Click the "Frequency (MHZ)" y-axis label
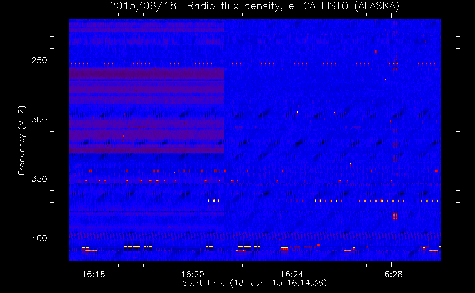This screenshot has height=293, width=475. pyautogui.click(x=22, y=140)
